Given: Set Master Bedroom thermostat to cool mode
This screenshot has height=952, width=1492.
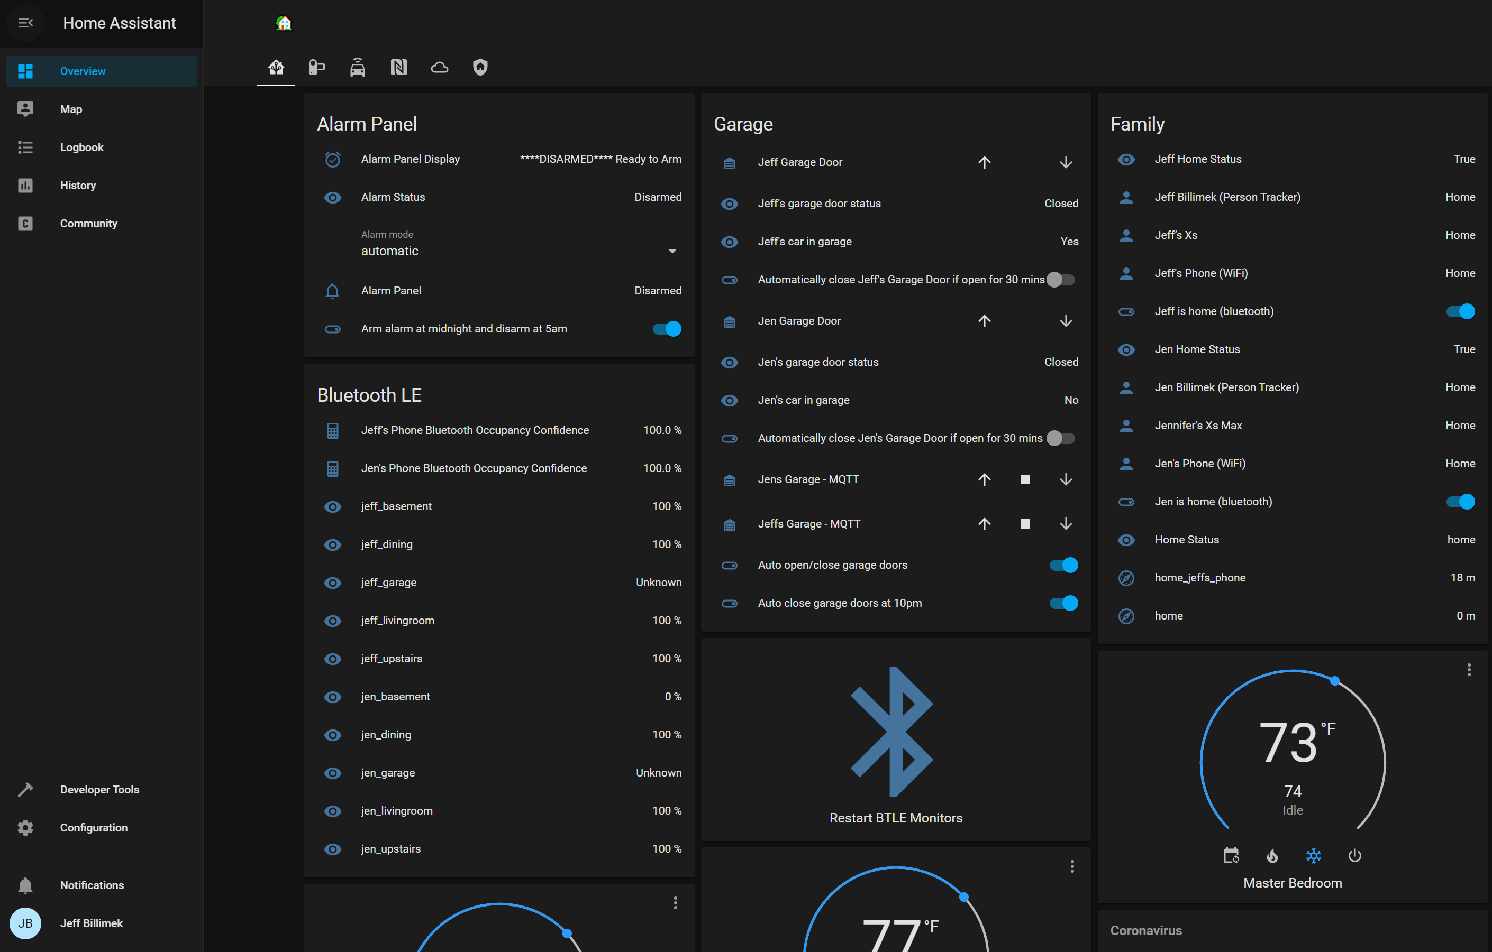Looking at the screenshot, I should pos(1313,855).
